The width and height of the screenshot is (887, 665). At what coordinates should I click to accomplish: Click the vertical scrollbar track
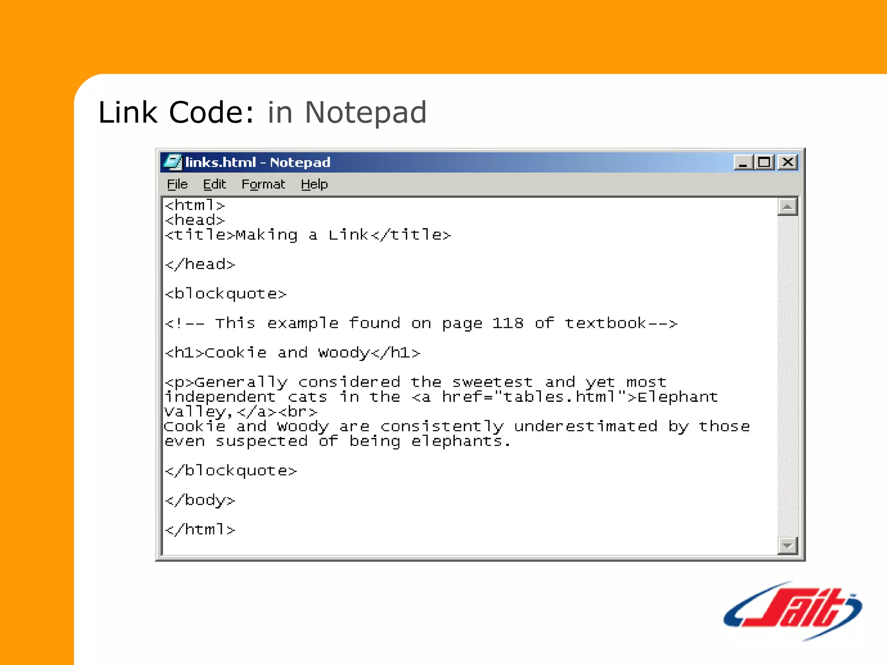(x=787, y=376)
